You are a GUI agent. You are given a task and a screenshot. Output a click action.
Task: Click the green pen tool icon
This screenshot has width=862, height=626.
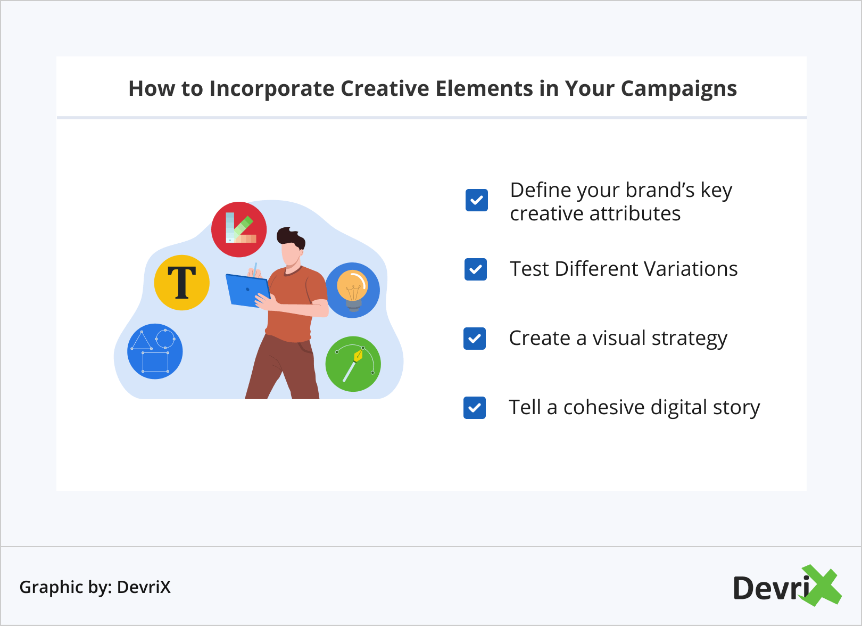click(x=353, y=364)
